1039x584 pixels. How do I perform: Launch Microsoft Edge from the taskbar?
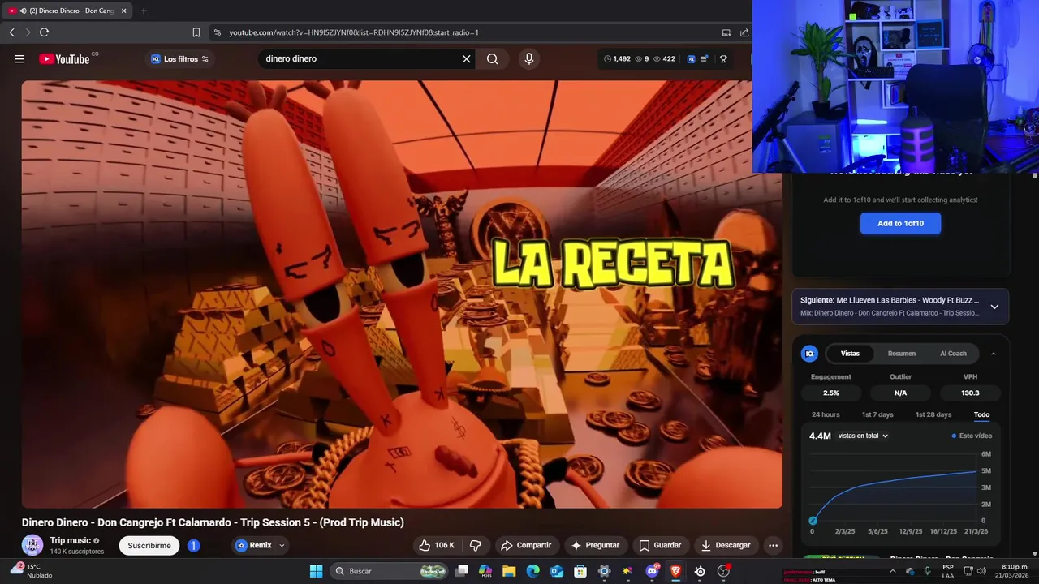click(533, 571)
